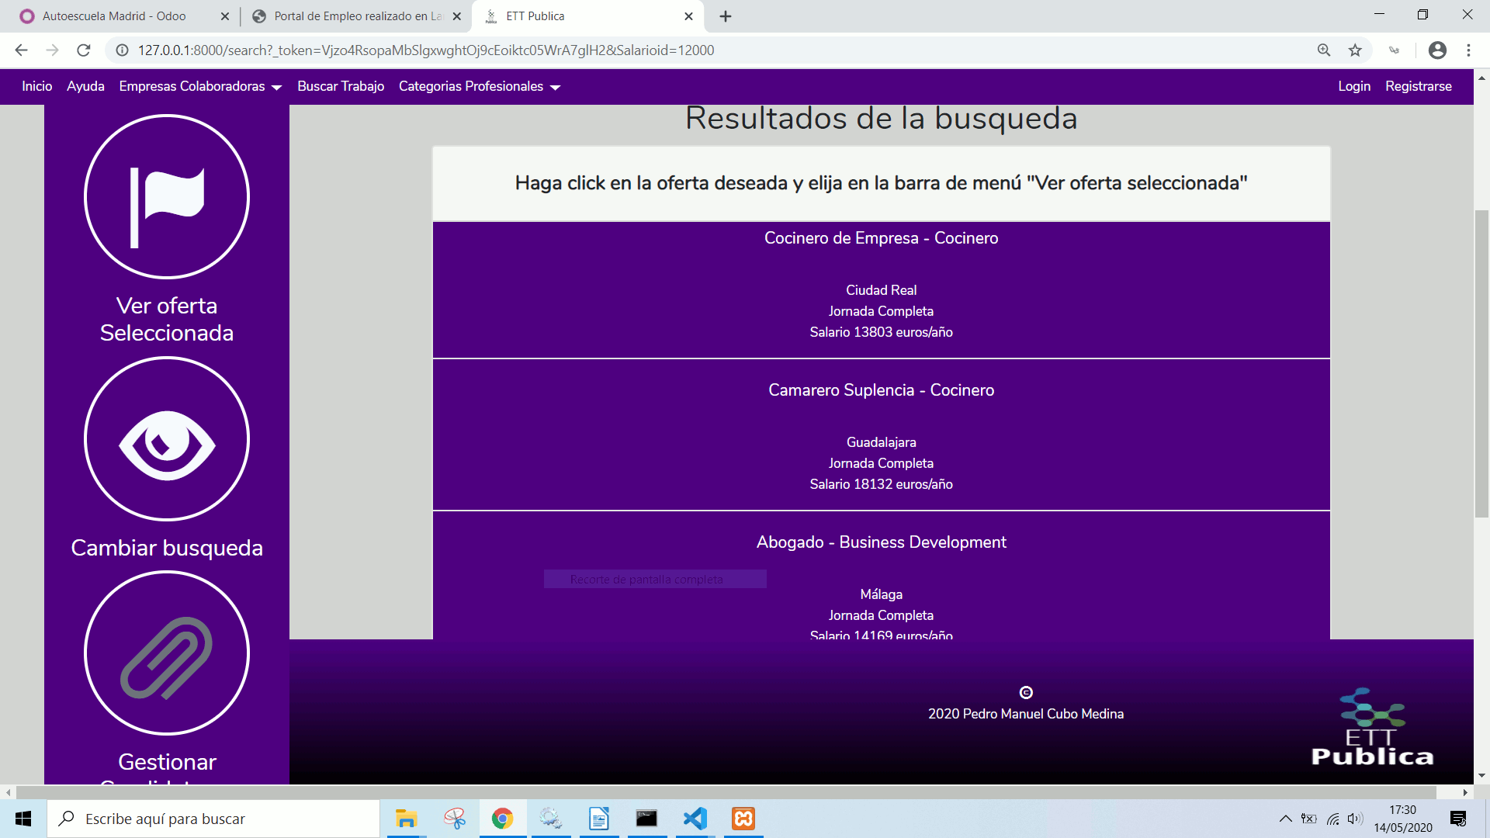This screenshot has height=838, width=1490.
Task: Switch to Autoescuela Madrid - Odoo tab
Action: [x=114, y=16]
